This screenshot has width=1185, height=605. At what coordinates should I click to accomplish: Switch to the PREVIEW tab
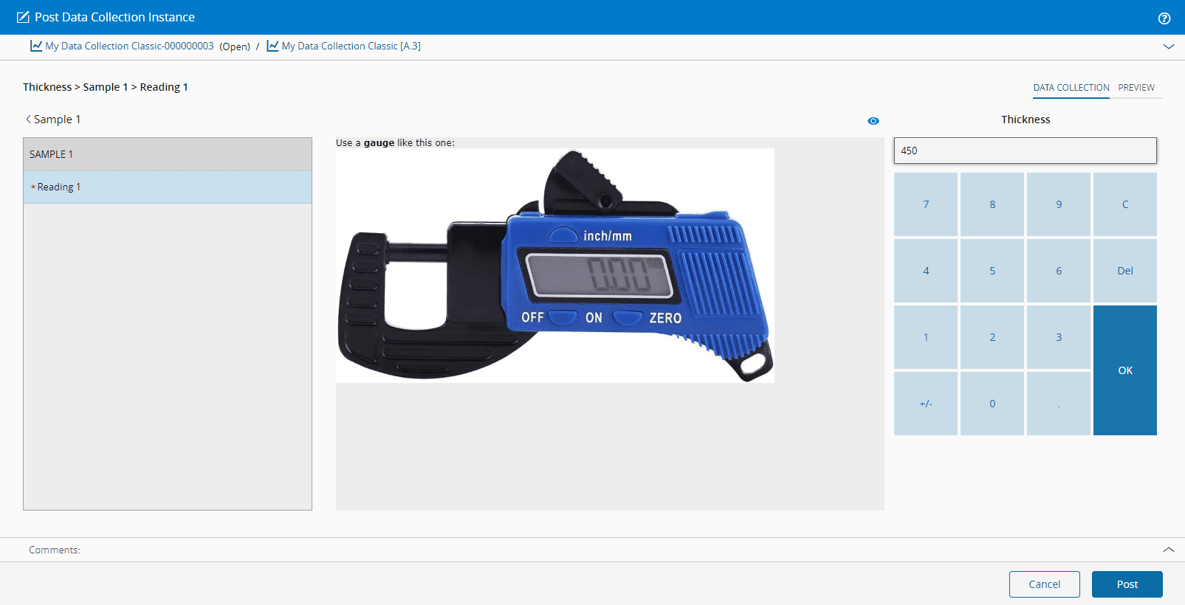click(x=1136, y=87)
